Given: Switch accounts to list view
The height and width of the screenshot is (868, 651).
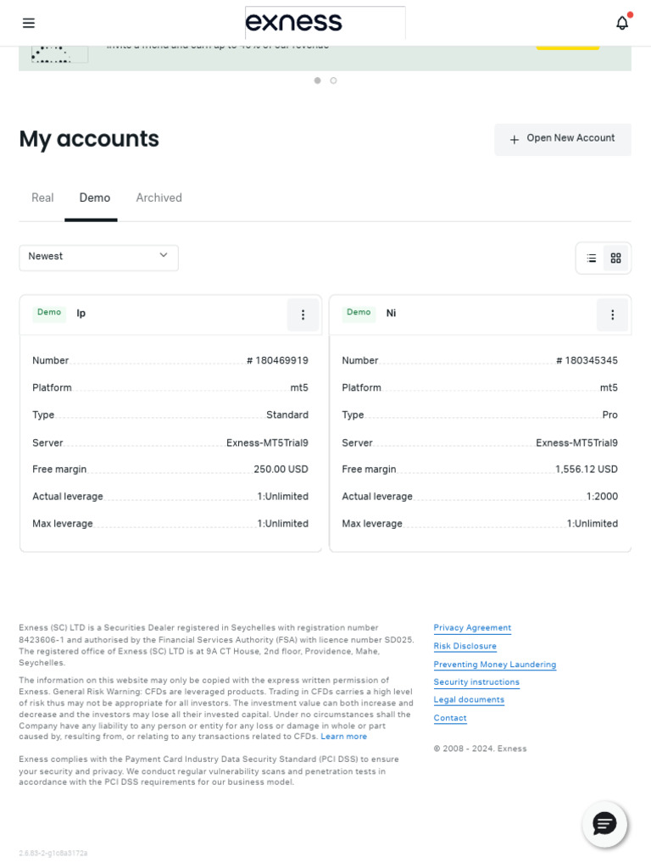Looking at the screenshot, I should click(x=592, y=259).
